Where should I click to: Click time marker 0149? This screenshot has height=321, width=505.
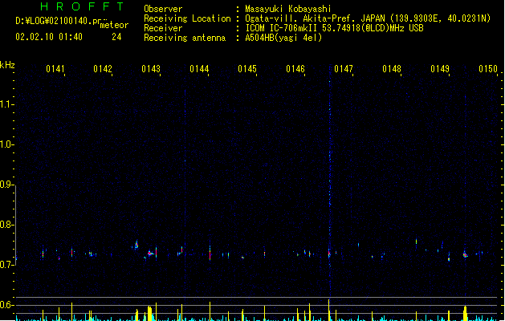[x=440, y=69]
